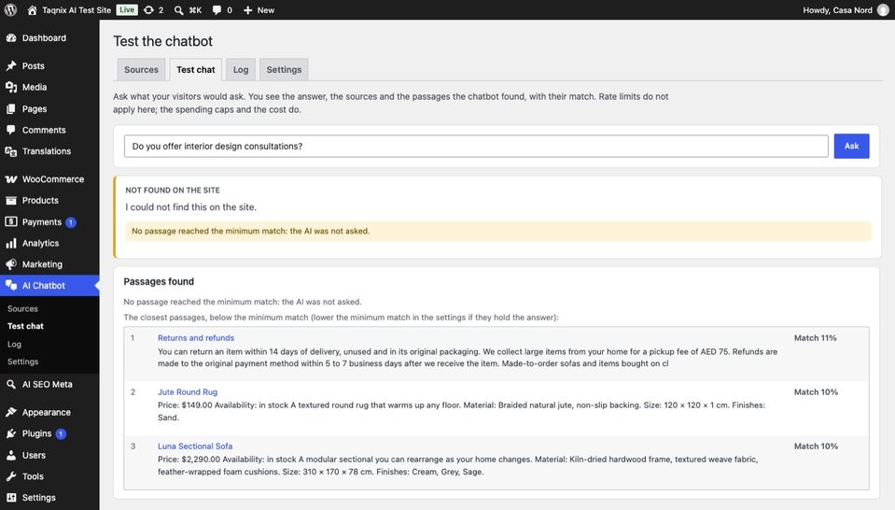The height and width of the screenshot is (510, 895).
Task: Click the Posts pin icon
Action: click(x=11, y=65)
